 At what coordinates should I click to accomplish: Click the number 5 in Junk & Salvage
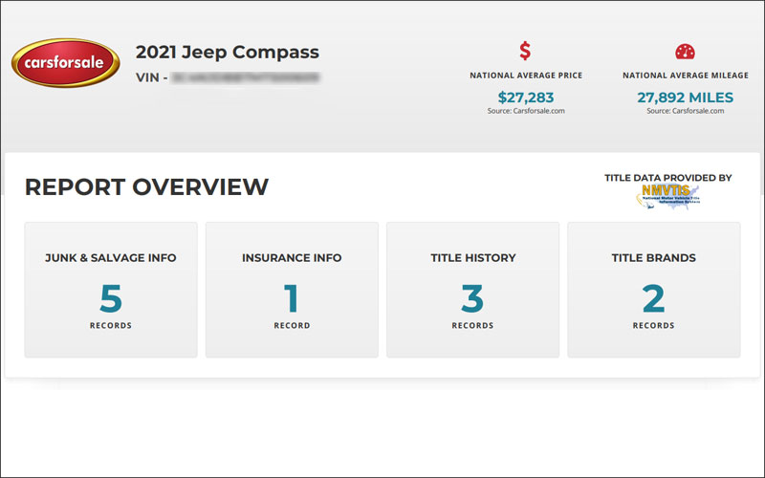click(111, 298)
